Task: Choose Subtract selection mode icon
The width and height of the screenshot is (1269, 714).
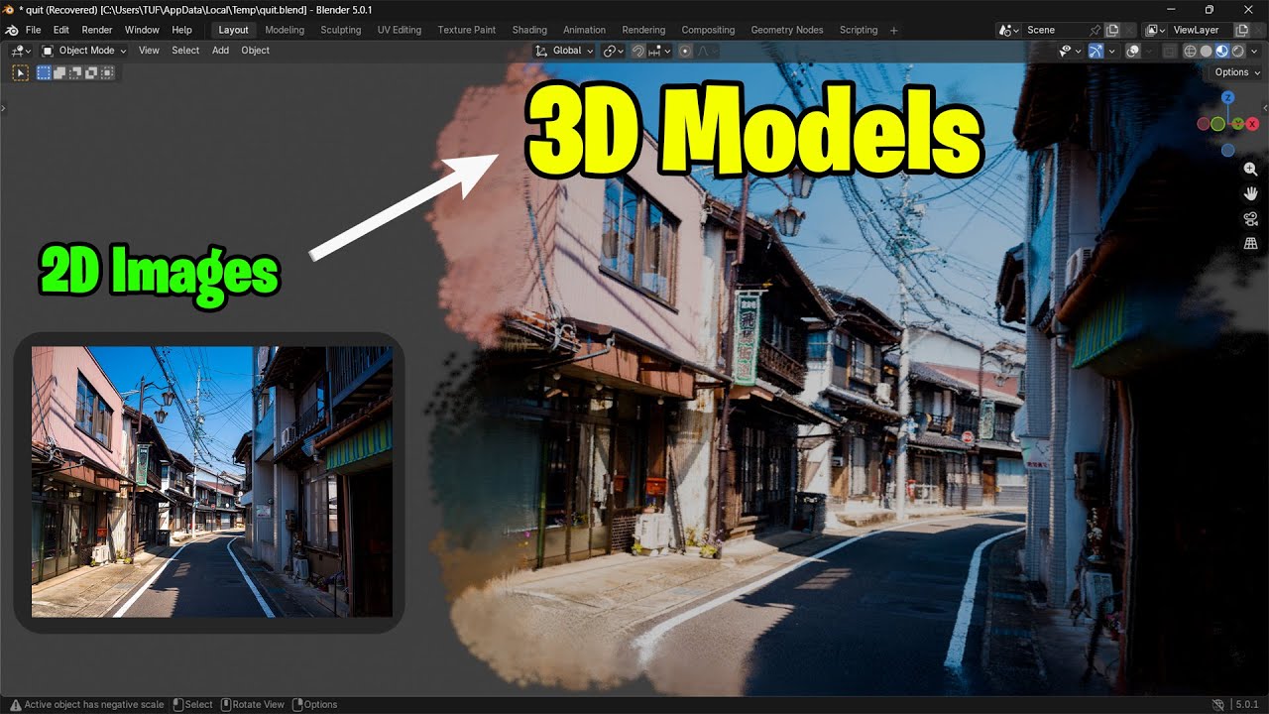Action: tap(75, 72)
